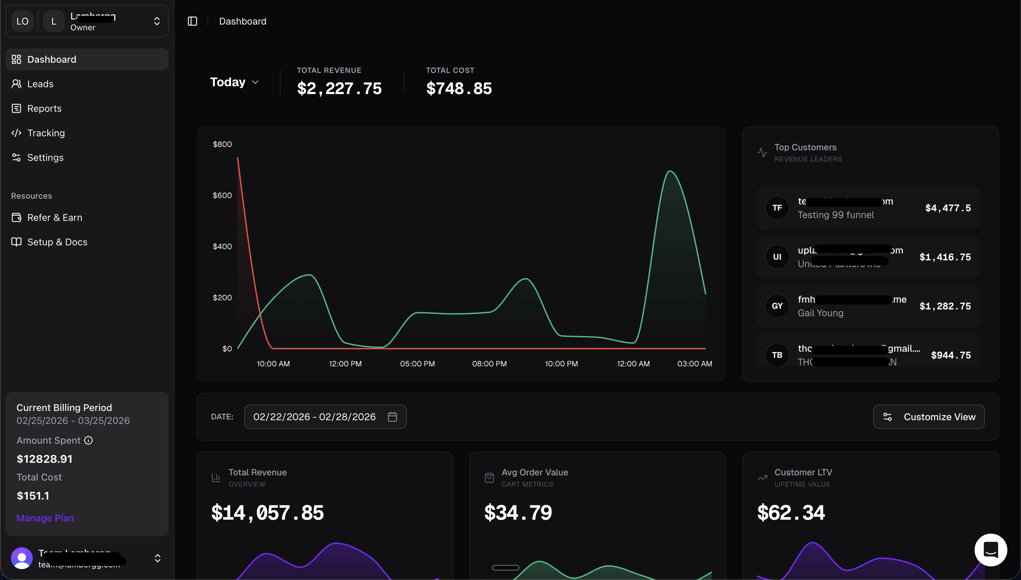Click the date range input field
The width and height of the screenshot is (1021, 580).
pyautogui.click(x=314, y=417)
